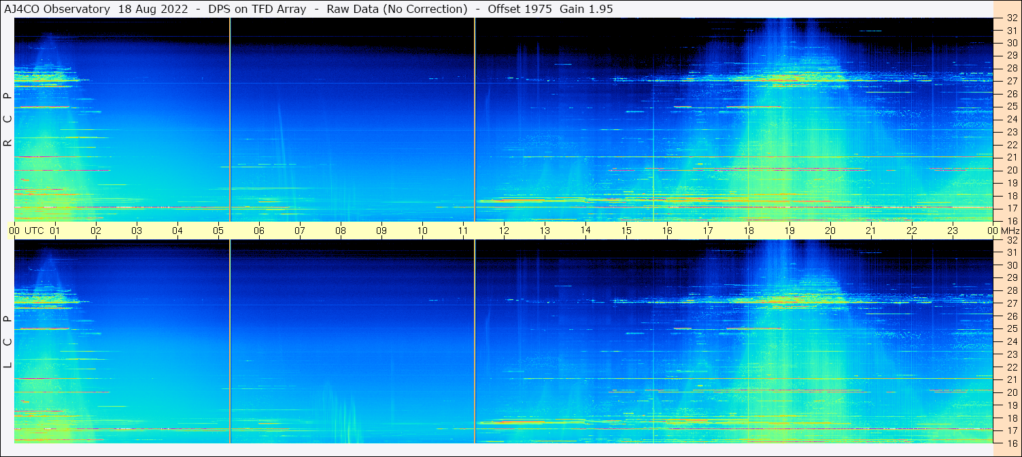Screen dimensions: 1022x457
Task: Click '17' on the LCP frequency scale
Action: pyautogui.click(x=1011, y=430)
